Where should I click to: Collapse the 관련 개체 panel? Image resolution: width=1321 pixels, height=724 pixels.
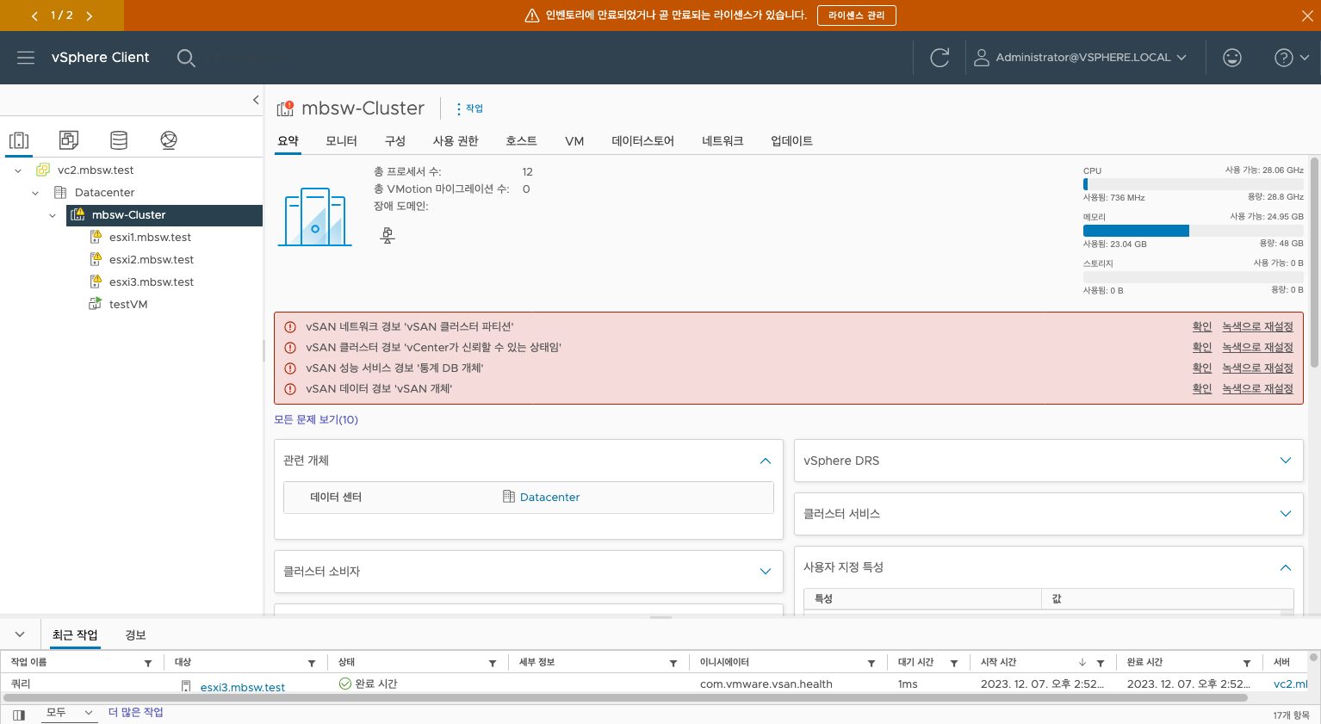765,461
